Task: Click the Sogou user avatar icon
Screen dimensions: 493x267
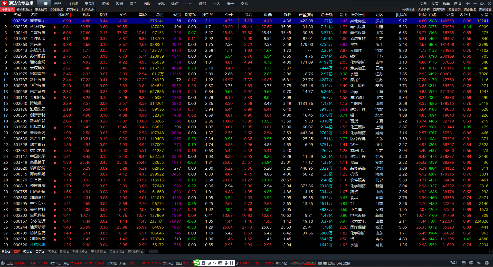Action: [x=226, y=263]
